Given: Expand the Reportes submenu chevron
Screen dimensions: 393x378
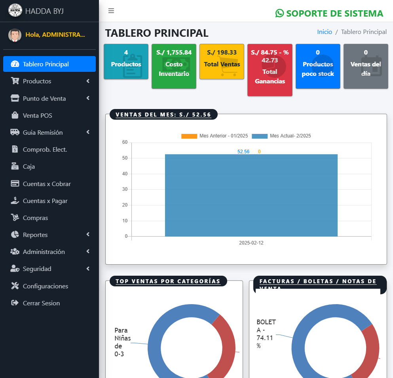Looking at the screenshot, I should (88, 235).
